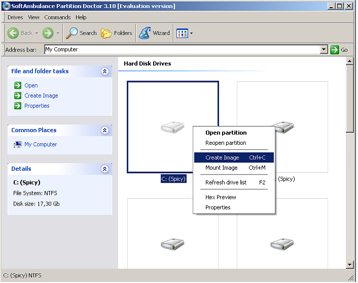Click the Views grid icon
The height and width of the screenshot is (283, 358).
tap(182, 33)
